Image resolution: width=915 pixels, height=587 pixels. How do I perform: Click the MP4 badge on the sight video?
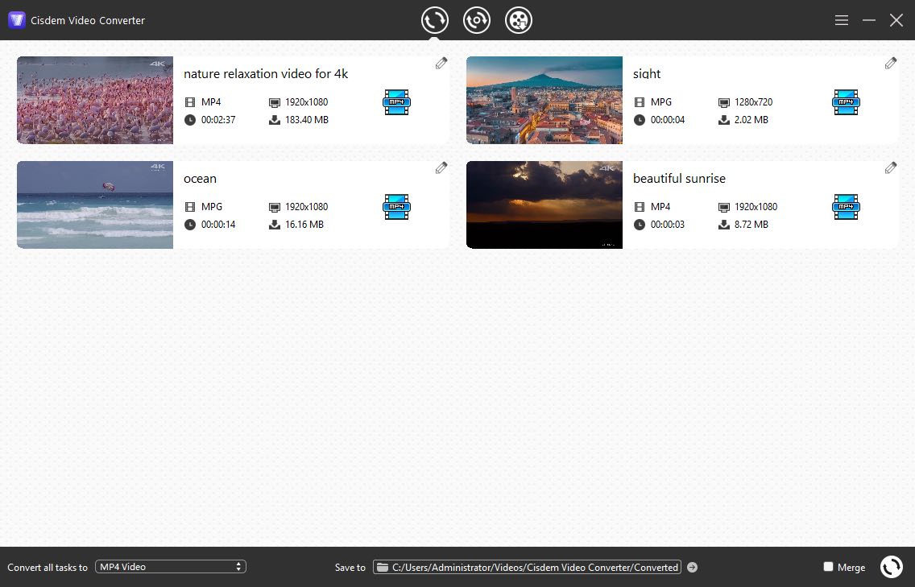click(x=846, y=102)
